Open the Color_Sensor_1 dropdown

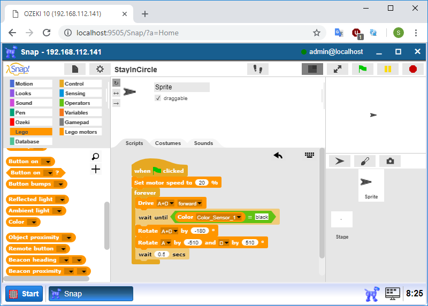pos(239,217)
